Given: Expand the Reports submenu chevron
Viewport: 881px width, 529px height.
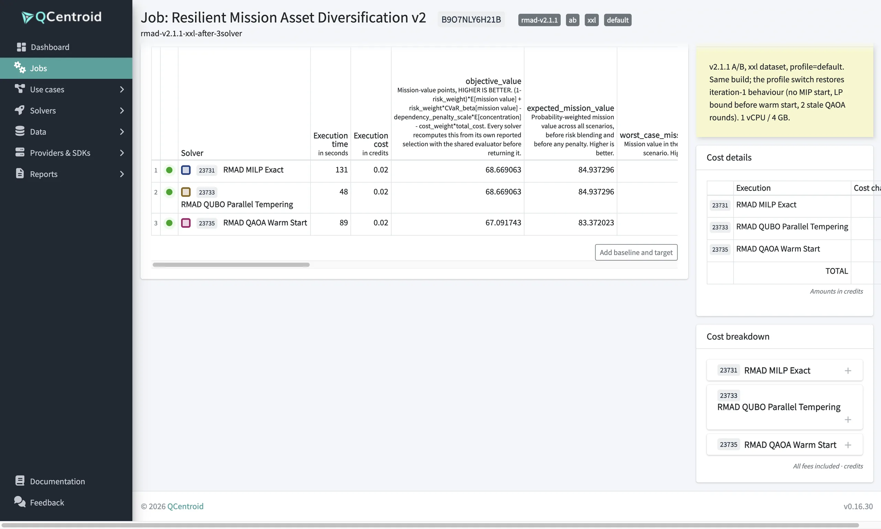Looking at the screenshot, I should (122, 174).
